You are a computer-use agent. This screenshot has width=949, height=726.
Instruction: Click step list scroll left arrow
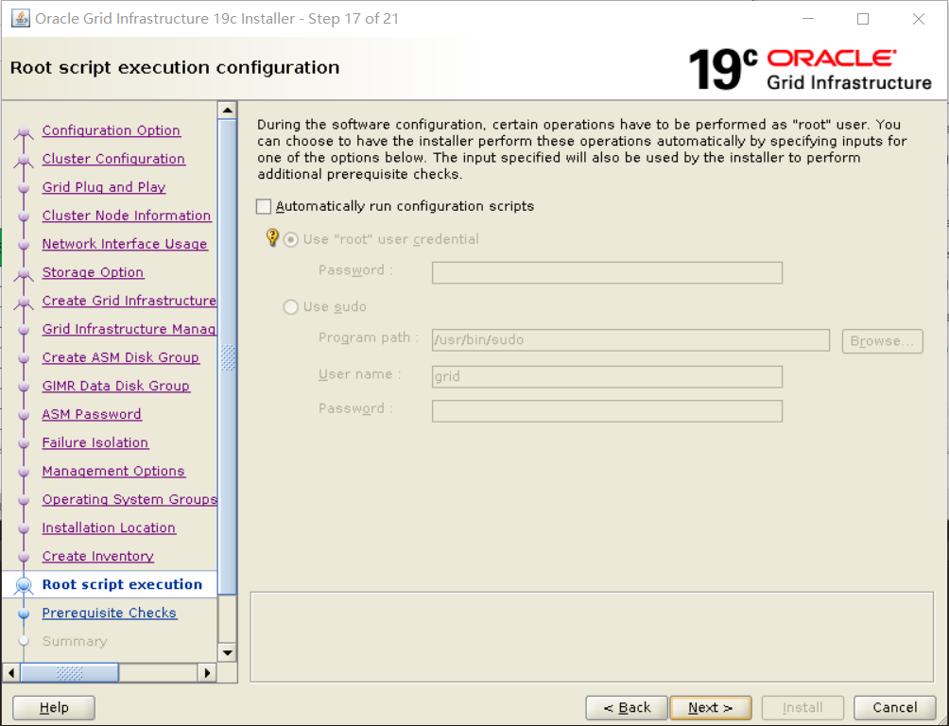click(11, 673)
